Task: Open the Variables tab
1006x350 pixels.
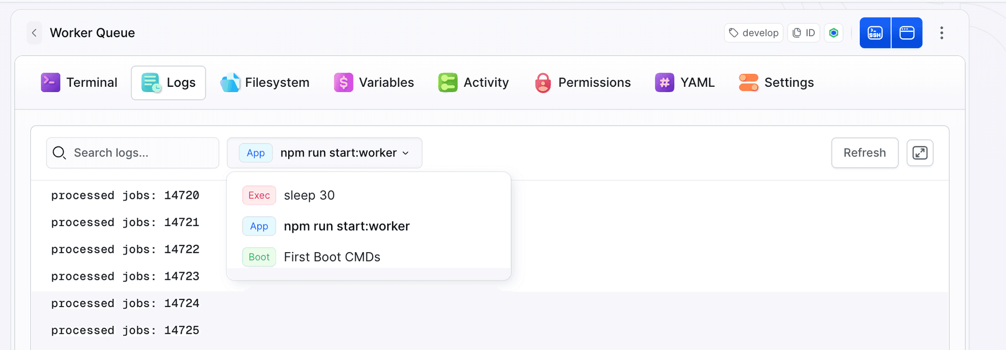Action: tap(374, 83)
